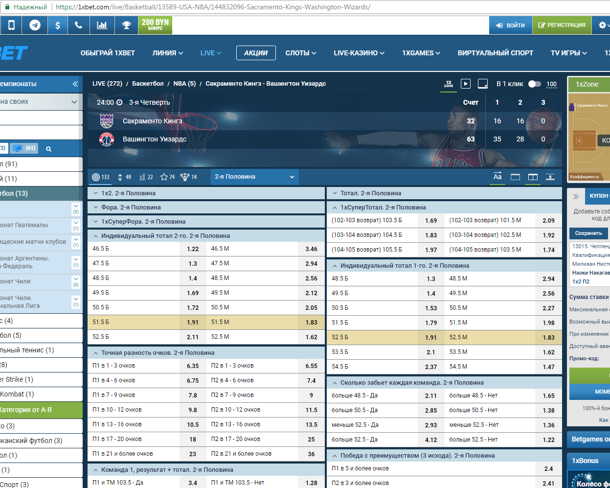Viewport: 610px width, 488px height.
Task: Select больше 48.5 - Да odds 2.11
Action: coord(431,395)
